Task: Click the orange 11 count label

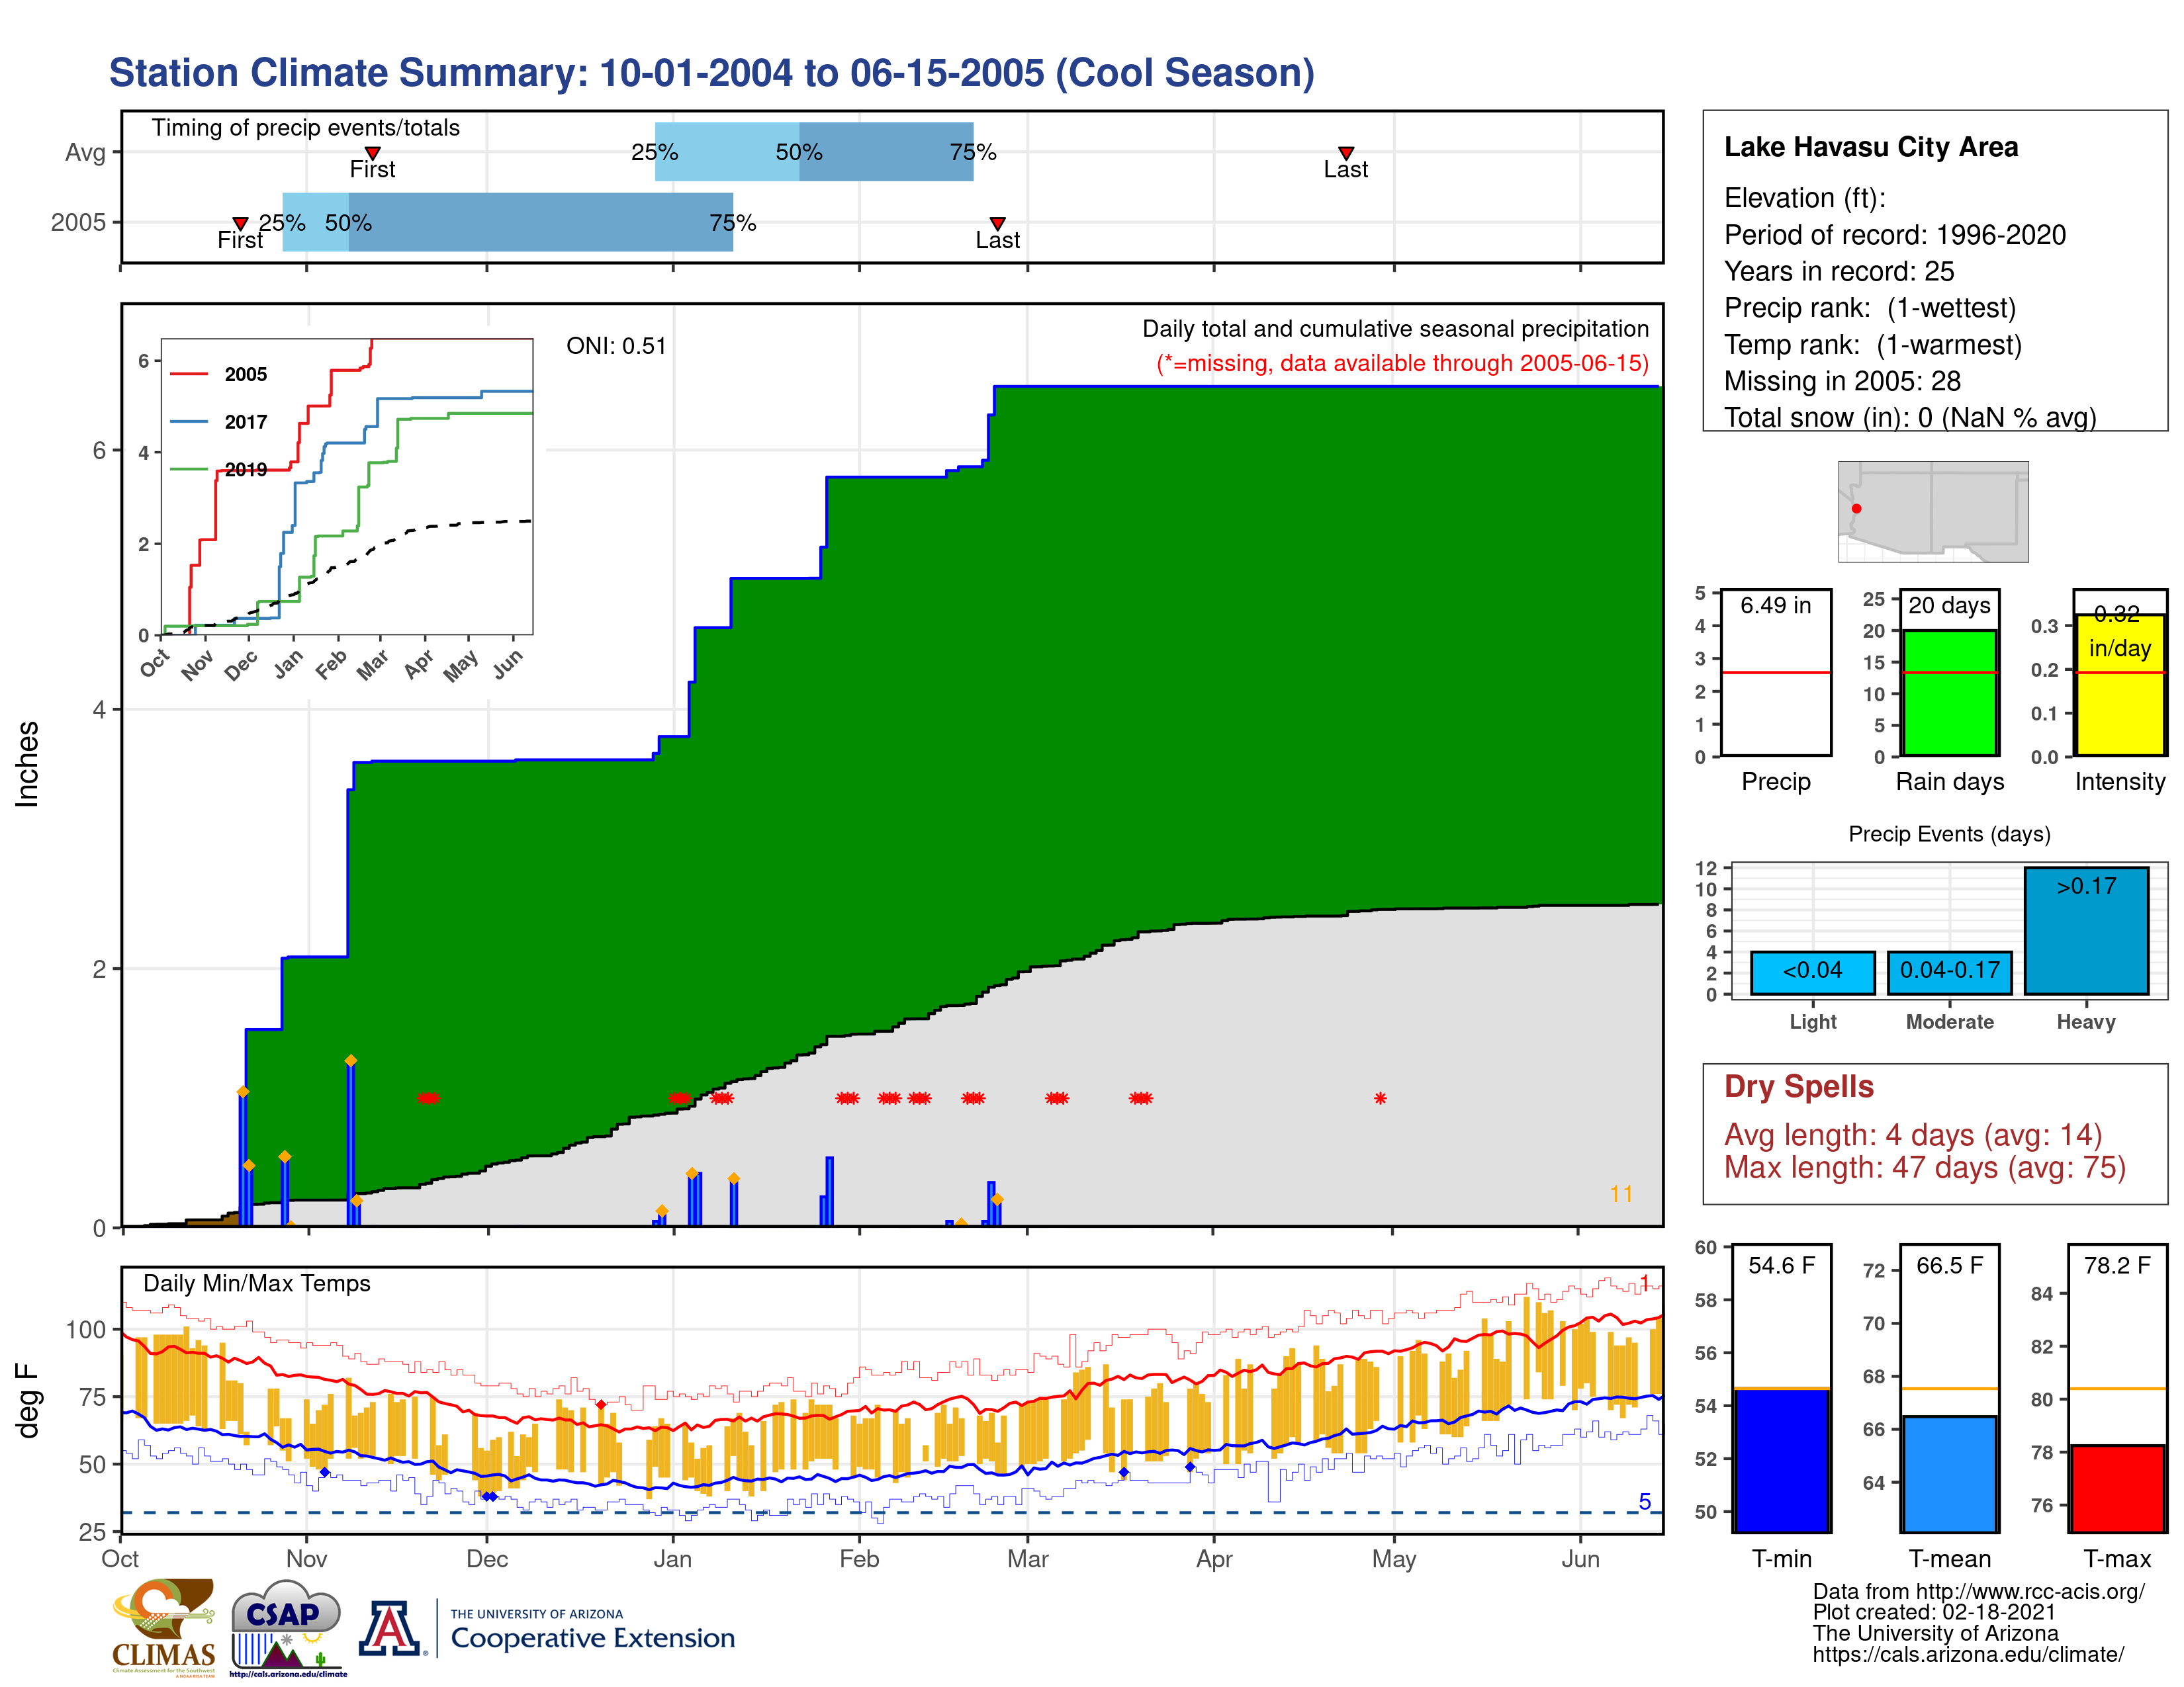Action: [1621, 1194]
